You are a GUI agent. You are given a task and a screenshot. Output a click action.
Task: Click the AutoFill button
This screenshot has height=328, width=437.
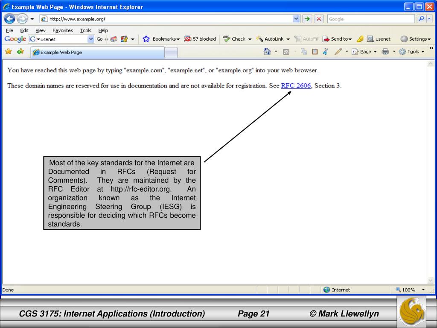tap(306, 39)
